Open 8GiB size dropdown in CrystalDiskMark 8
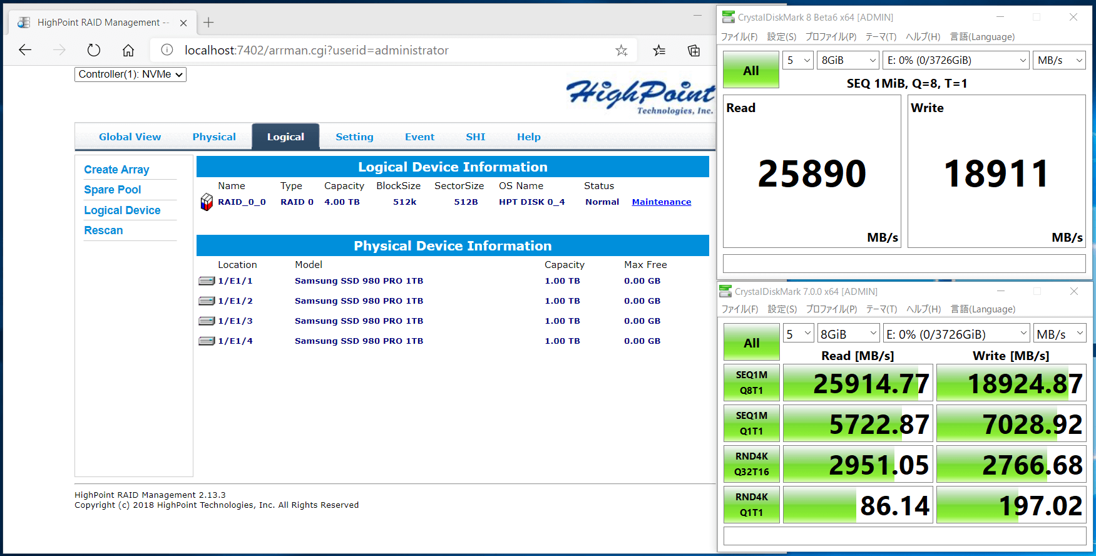 [x=848, y=60]
